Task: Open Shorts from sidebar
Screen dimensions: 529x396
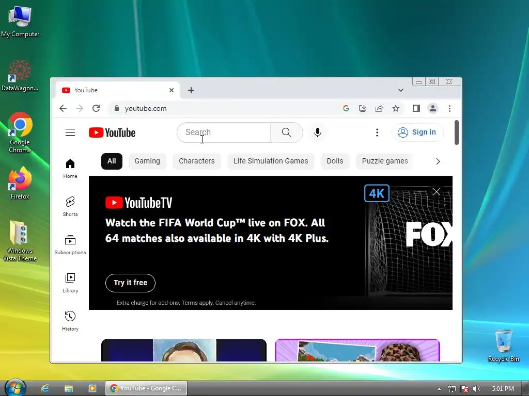Action: (x=70, y=206)
